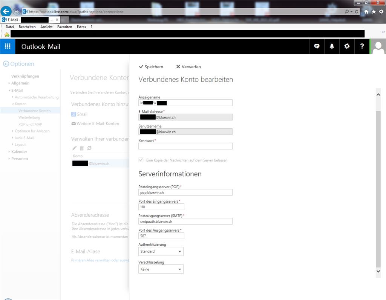The height and width of the screenshot is (300, 386).
Task: Click the add-to-favorites bar star icon
Action: pyautogui.click(x=7, y=35)
